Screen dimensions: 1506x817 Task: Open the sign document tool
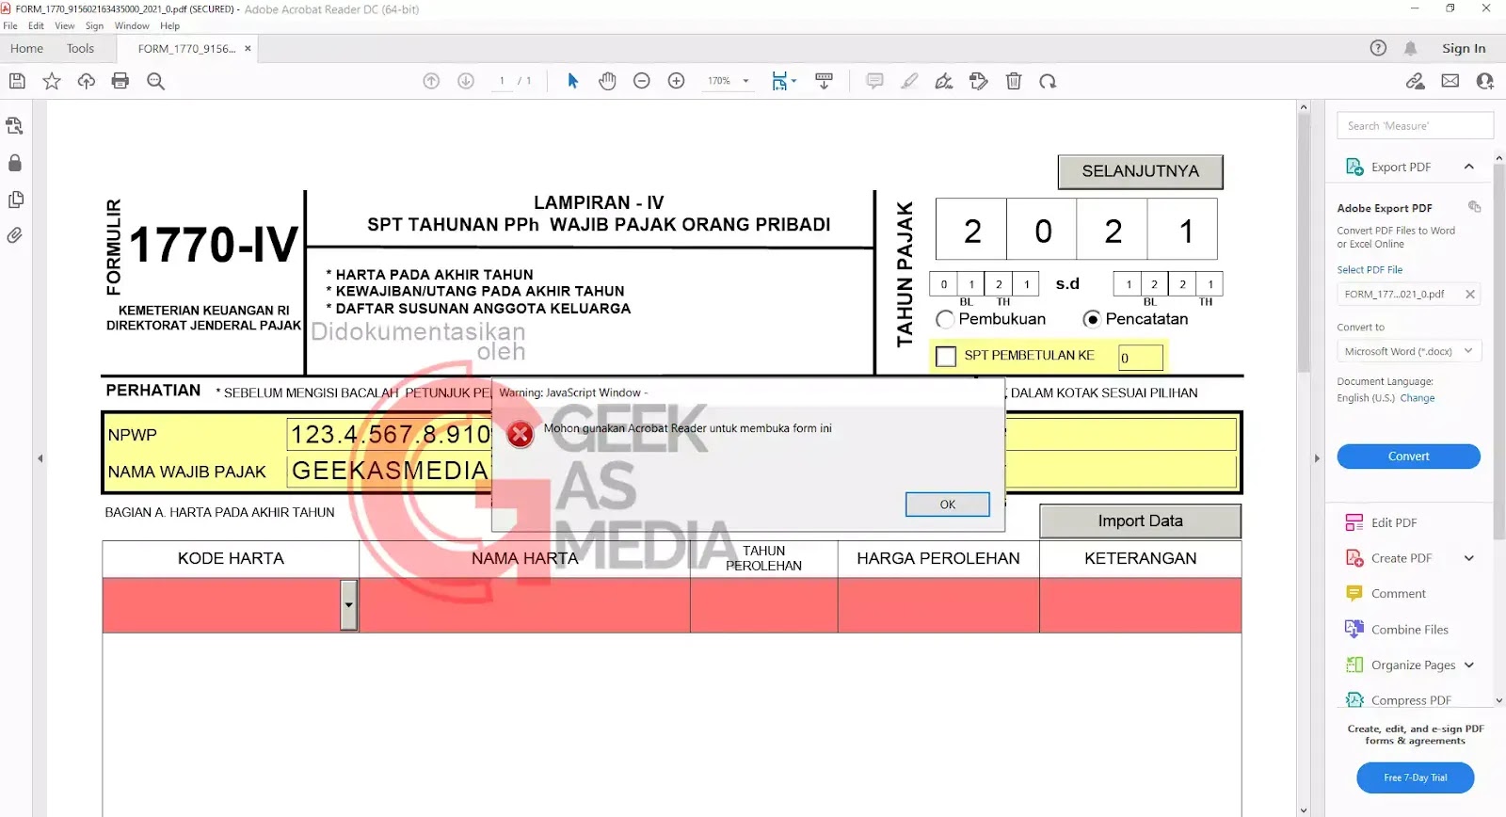(944, 81)
